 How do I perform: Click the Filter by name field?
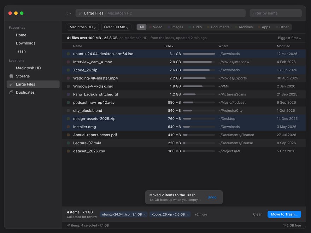pos(276,13)
